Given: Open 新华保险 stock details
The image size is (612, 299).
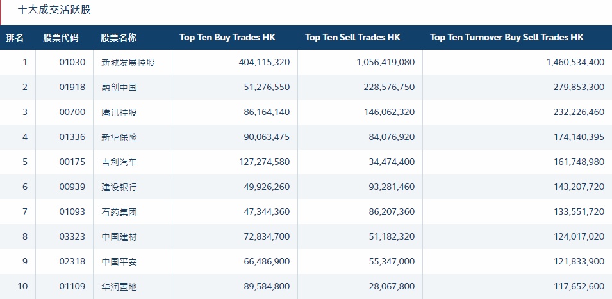Looking at the screenshot, I should pyautogui.click(x=119, y=137).
